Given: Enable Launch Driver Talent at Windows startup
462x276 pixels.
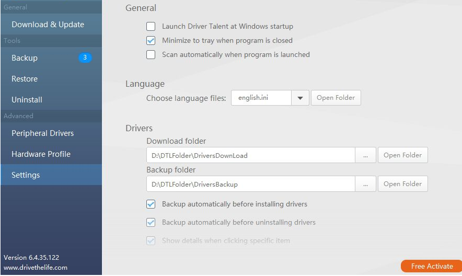Looking at the screenshot, I should pos(151,26).
